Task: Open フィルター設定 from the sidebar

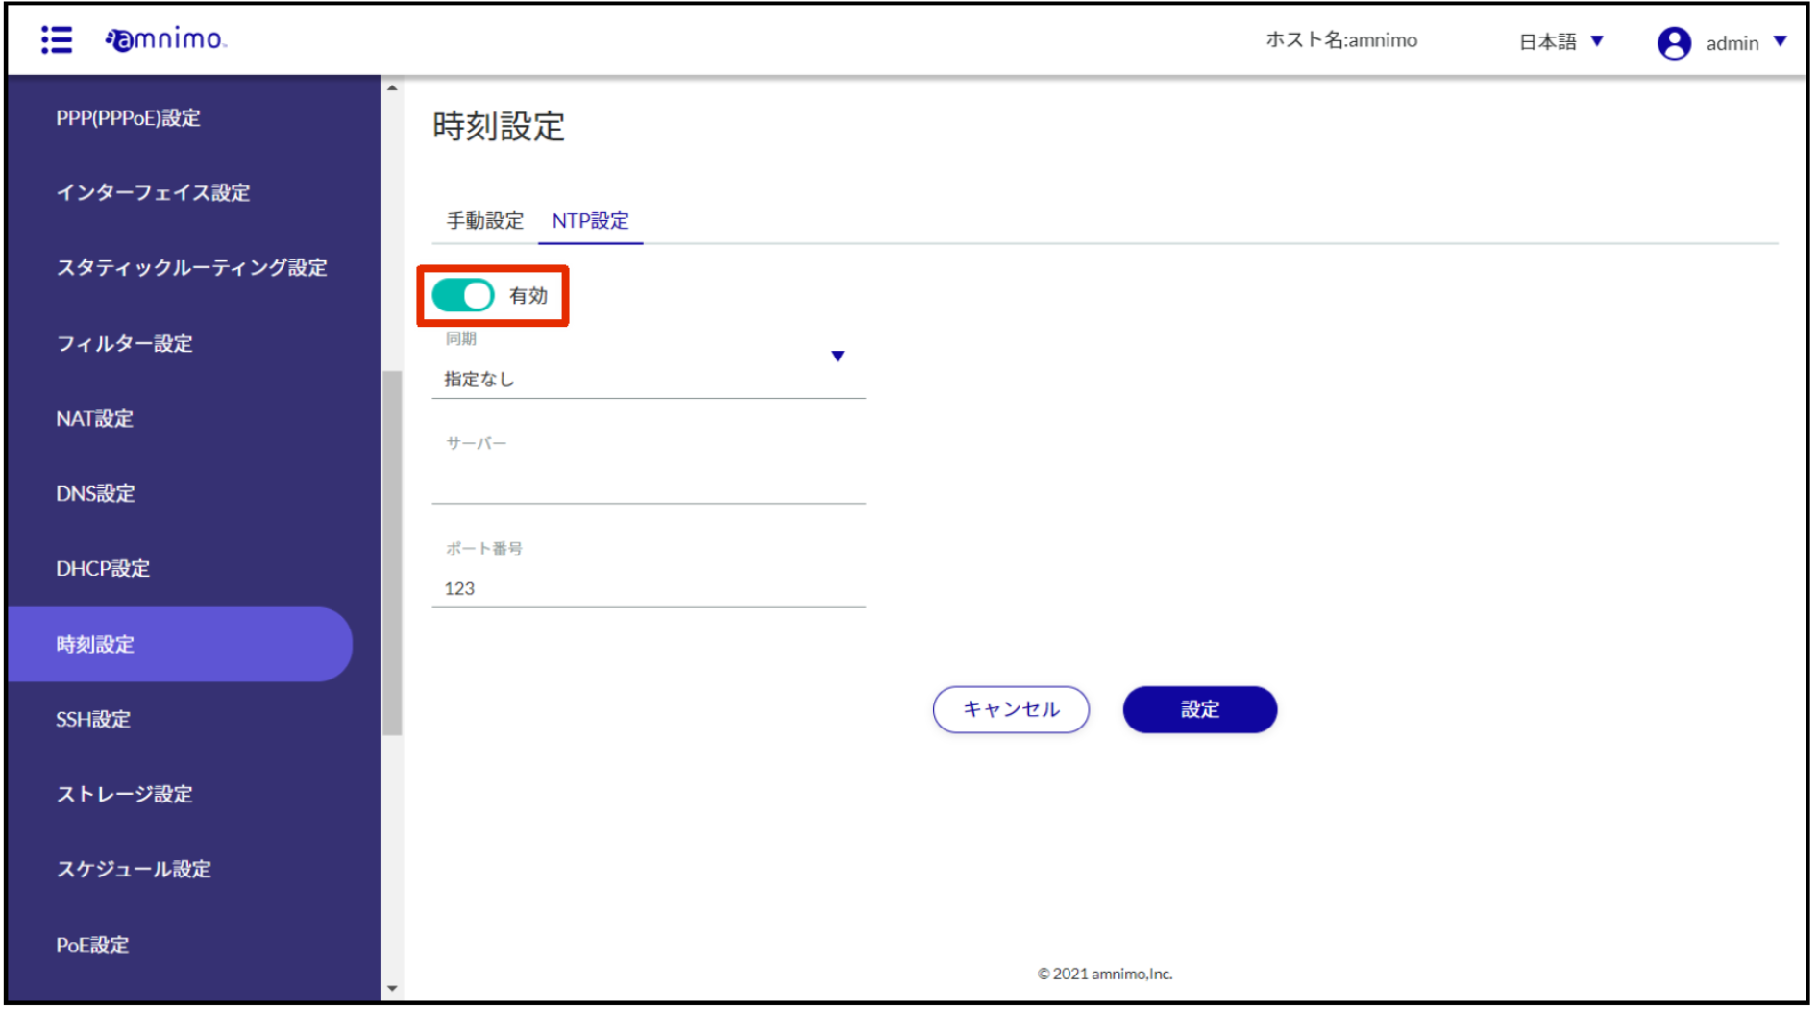Action: pos(124,343)
